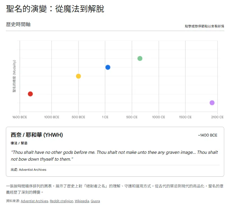The image size is (235, 208).
Task: Select the yellow node at 500 BCE
Action: click(78, 76)
